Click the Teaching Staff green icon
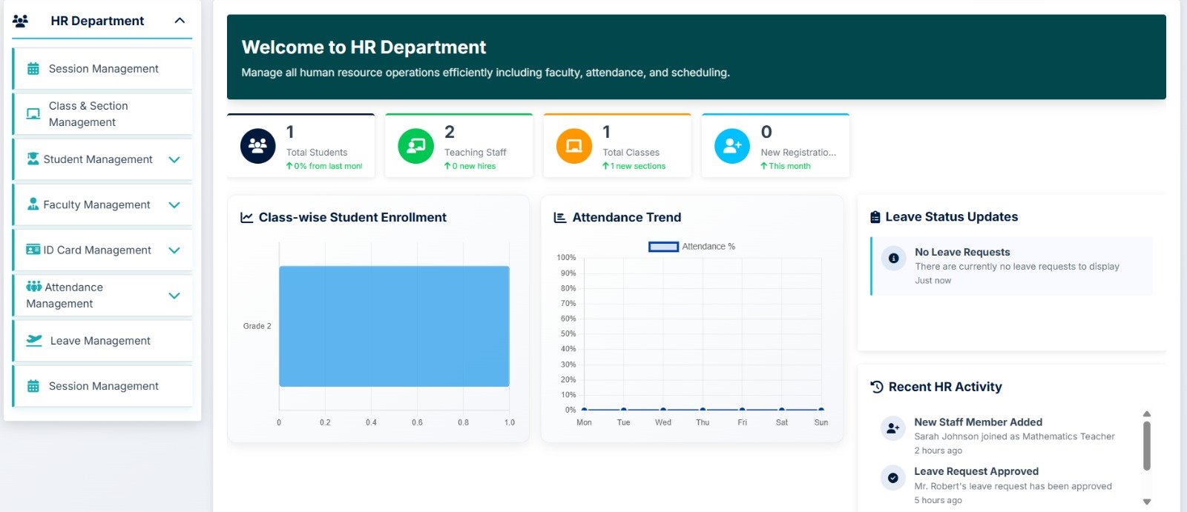Screen dimensions: 1187x512 [x=416, y=146]
